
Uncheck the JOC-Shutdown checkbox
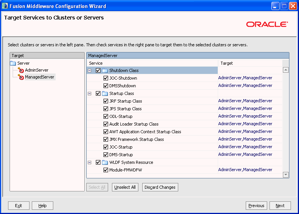(106, 78)
